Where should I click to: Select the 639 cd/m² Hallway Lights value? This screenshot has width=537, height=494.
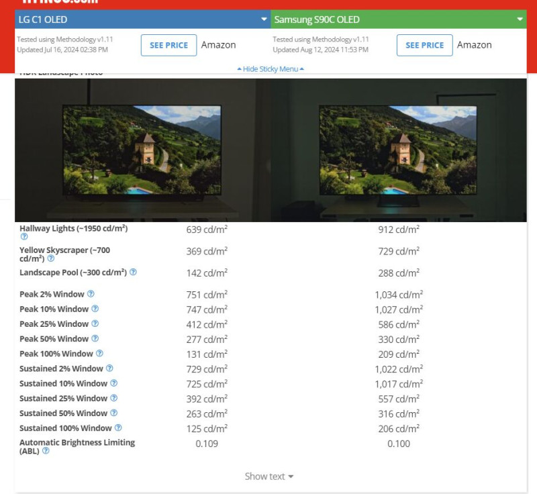click(207, 230)
